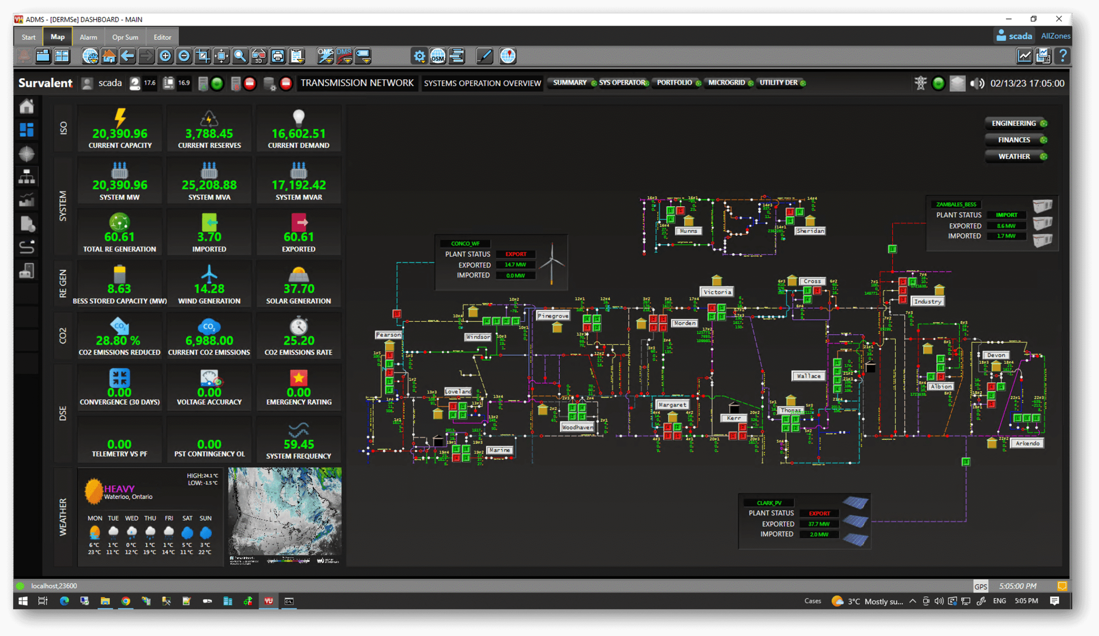Toggle the speaker sound icon in header

coord(977,83)
